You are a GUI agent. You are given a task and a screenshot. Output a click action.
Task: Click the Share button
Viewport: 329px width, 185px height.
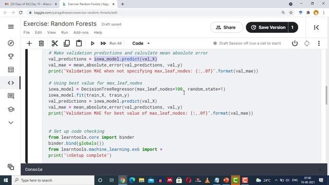[x=226, y=27]
